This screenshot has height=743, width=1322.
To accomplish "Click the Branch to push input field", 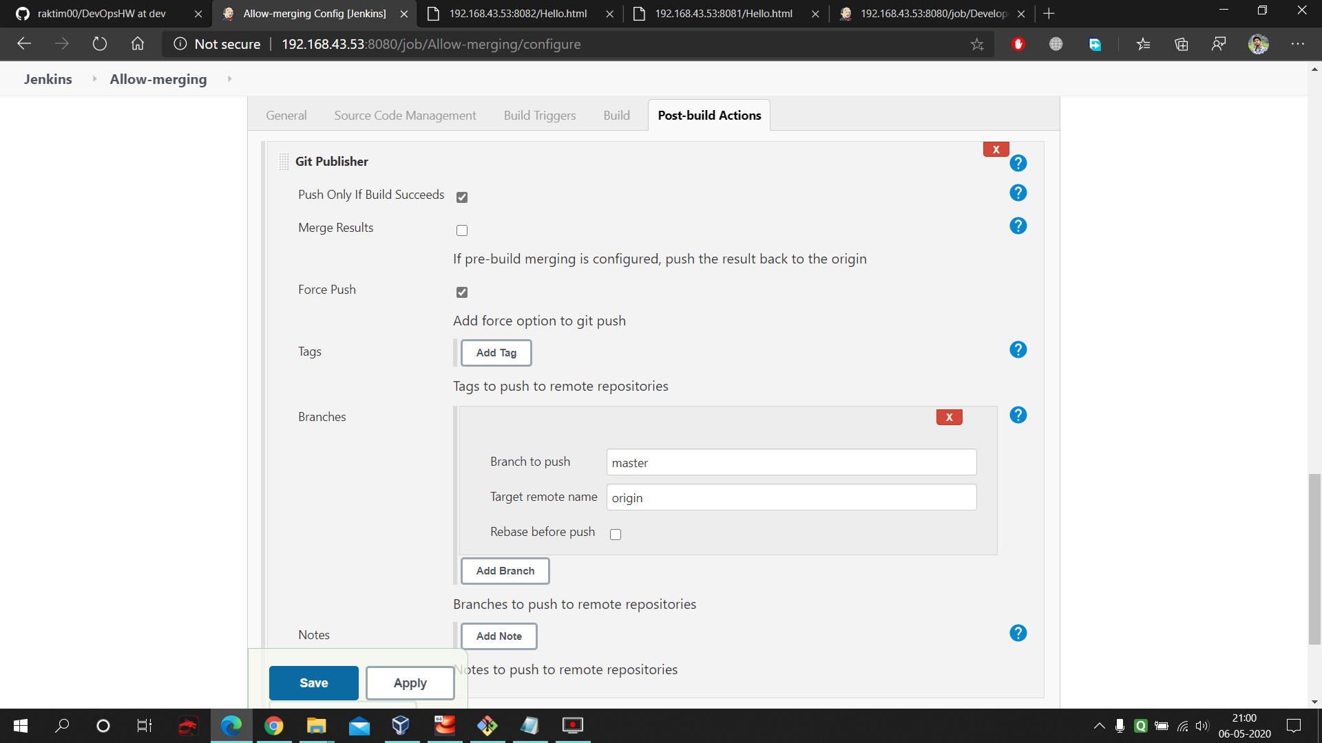I will tap(790, 463).
